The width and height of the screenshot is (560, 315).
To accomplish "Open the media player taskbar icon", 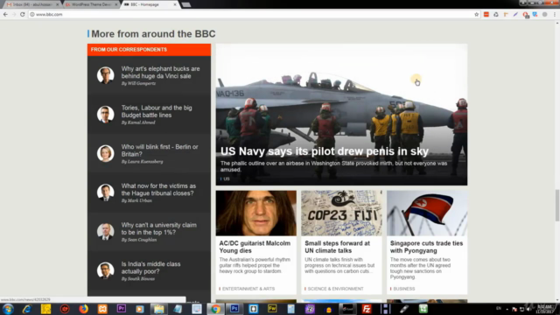I will (140, 309).
